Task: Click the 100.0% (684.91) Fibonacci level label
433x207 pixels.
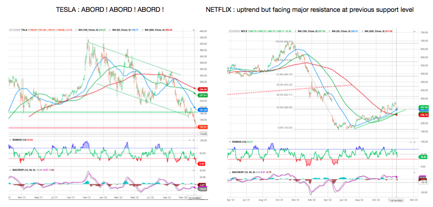Action: coord(283,42)
